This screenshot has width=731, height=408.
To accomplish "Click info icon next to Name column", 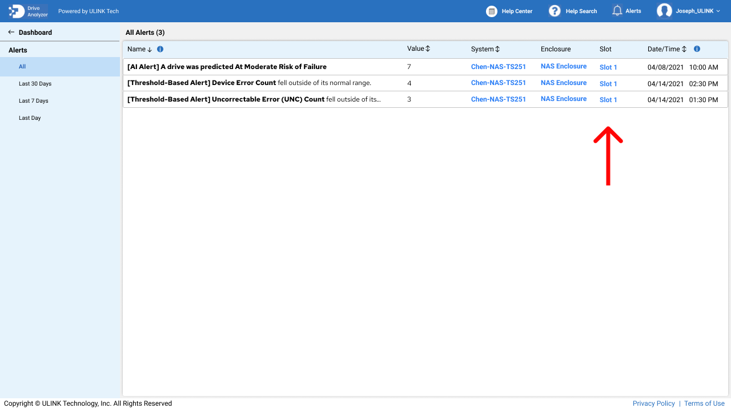I will 160,49.
